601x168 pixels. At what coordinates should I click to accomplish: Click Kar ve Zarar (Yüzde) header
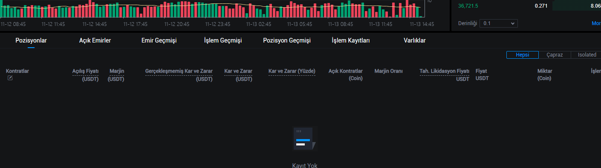292,71
